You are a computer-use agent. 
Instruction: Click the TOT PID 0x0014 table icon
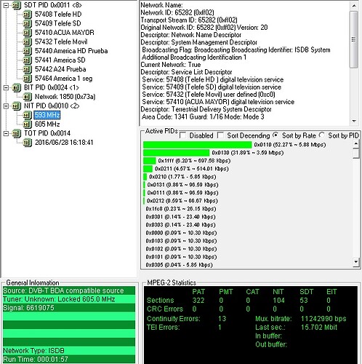point(17,133)
